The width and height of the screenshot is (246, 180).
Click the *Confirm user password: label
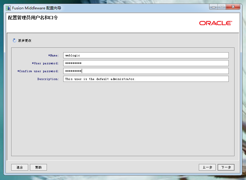pyautogui.click(x=38, y=71)
